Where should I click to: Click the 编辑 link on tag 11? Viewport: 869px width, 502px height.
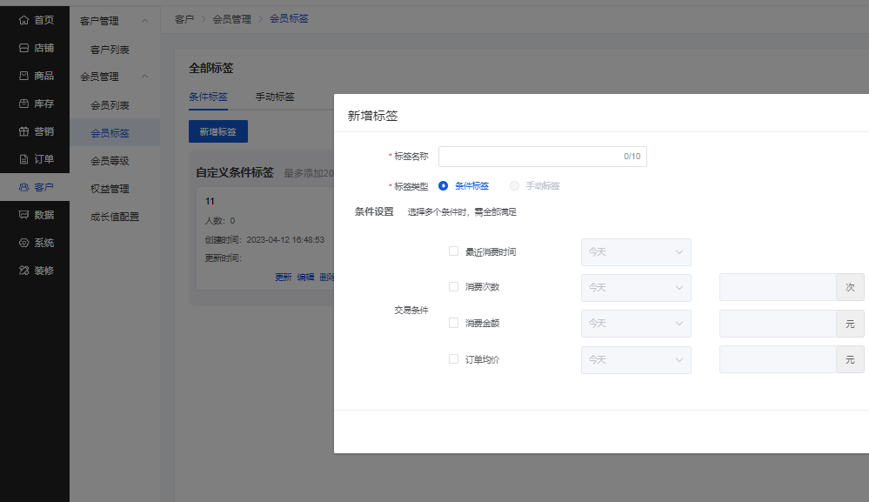[x=305, y=277]
